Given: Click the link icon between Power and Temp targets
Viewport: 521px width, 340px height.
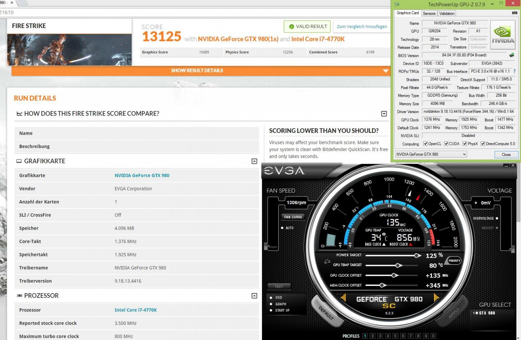Looking at the screenshot, I should click(x=327, y=261).
